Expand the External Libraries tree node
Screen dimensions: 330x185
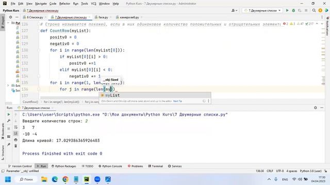[8, 85]
